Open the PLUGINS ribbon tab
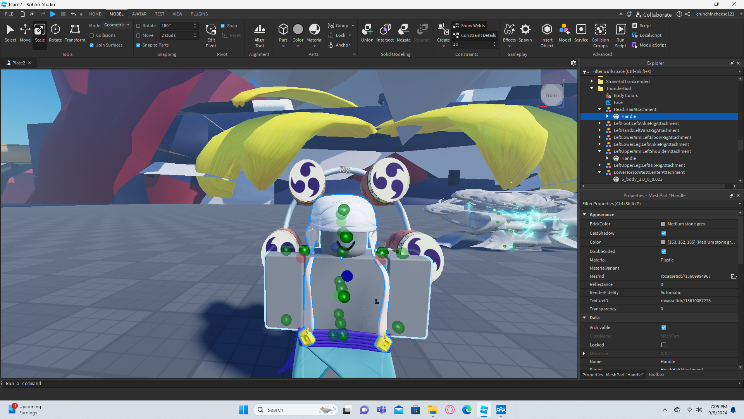The image size is (744, 419). point(199,14)
